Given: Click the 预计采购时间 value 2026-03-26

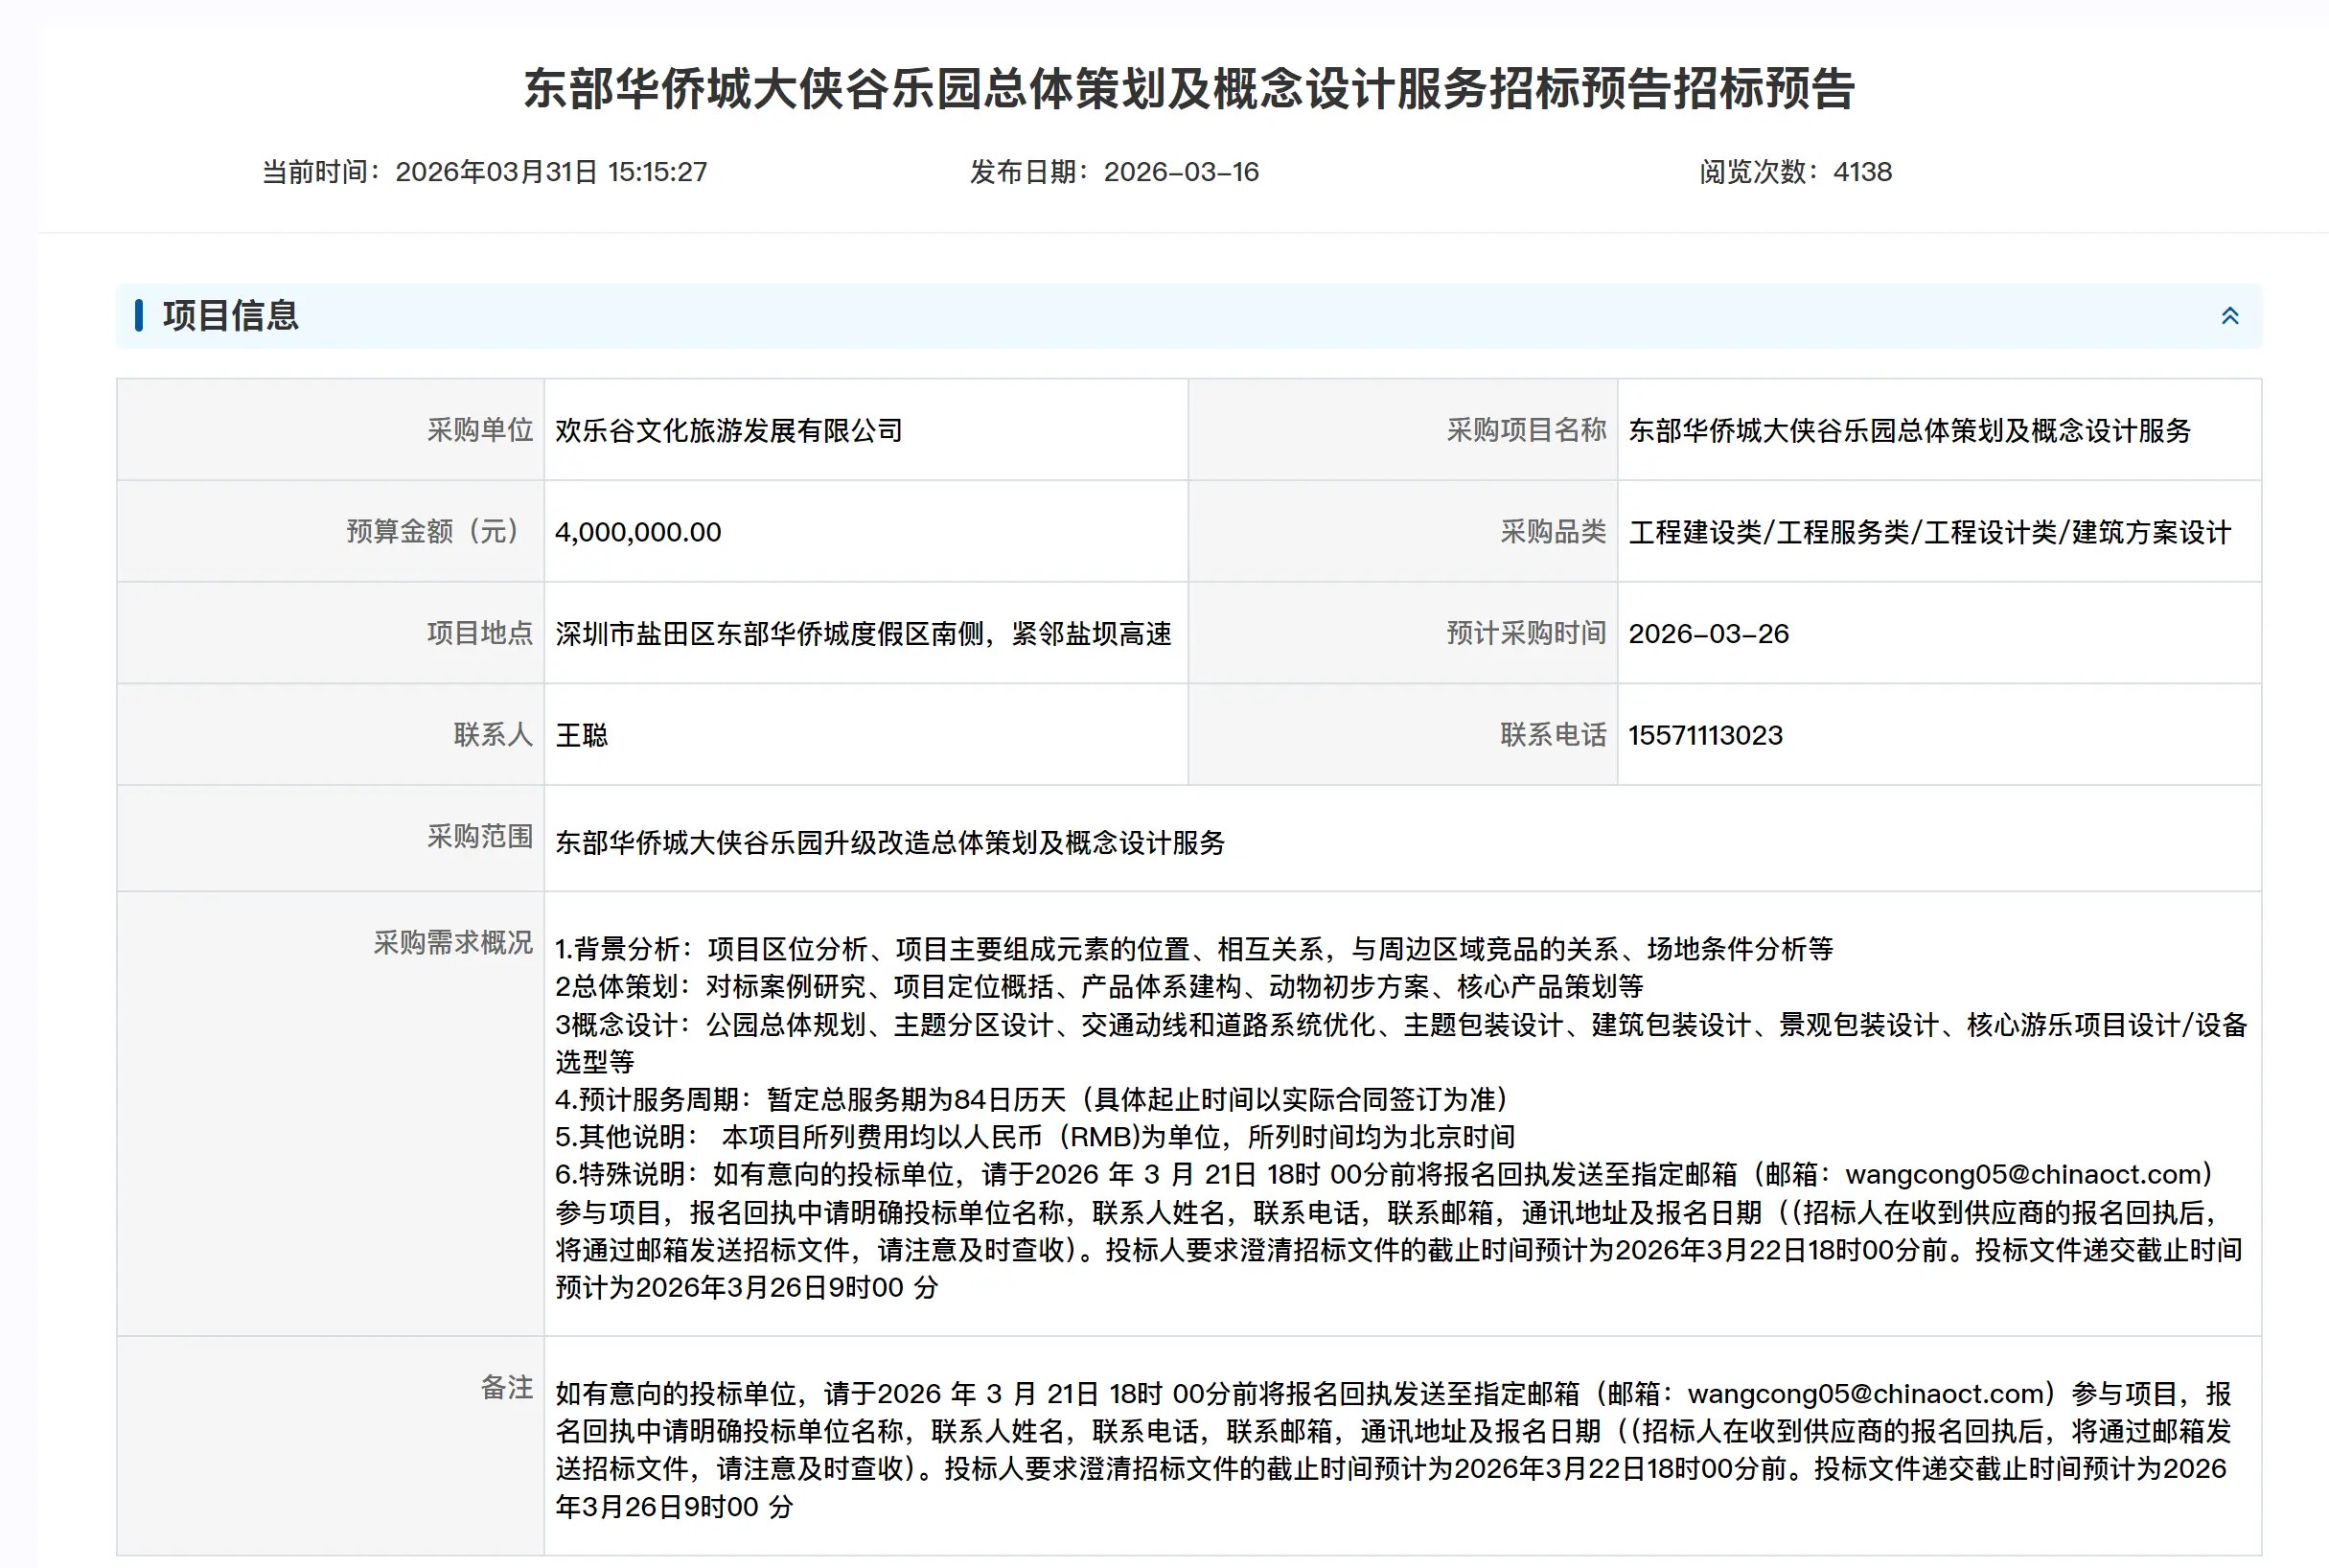Looking at the screenshot, I should [1708, 634].
